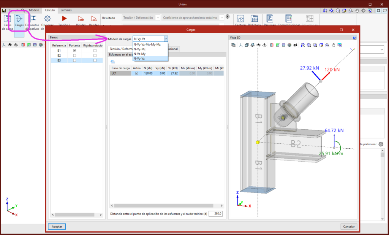Switch to the Modelo ribbon tab
Screen dimensions: 389x235
(34, 10)
